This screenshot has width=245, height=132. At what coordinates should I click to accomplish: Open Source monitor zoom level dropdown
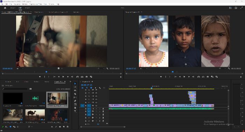[x=20, y=68]
